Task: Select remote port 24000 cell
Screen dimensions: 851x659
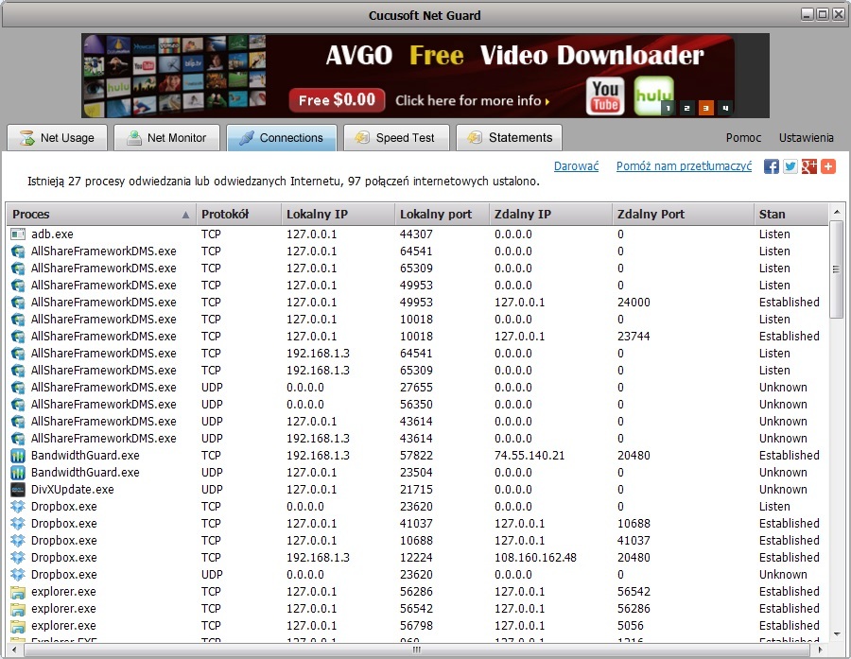Action: (634, 303)
